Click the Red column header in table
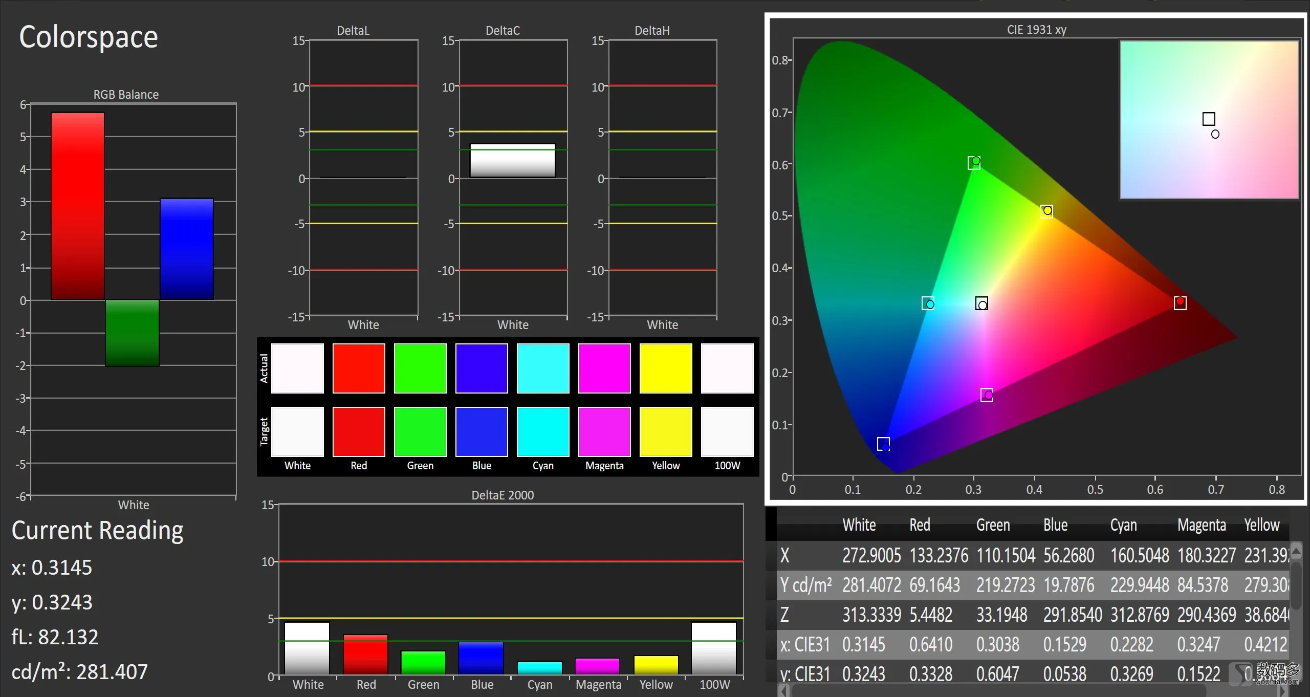The height and width of the screenshot is (697, 1310). pos(920,525)
